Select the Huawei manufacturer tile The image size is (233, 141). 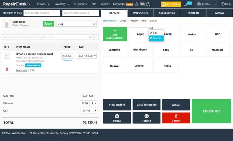pyautogui.click(x=115, y=66)
